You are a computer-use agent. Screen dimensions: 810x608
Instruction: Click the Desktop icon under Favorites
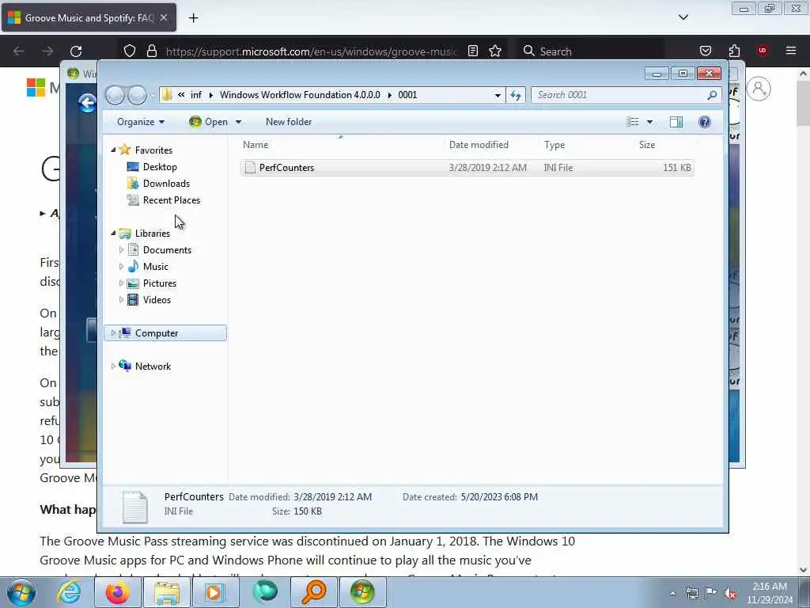(x=133, y=167)
